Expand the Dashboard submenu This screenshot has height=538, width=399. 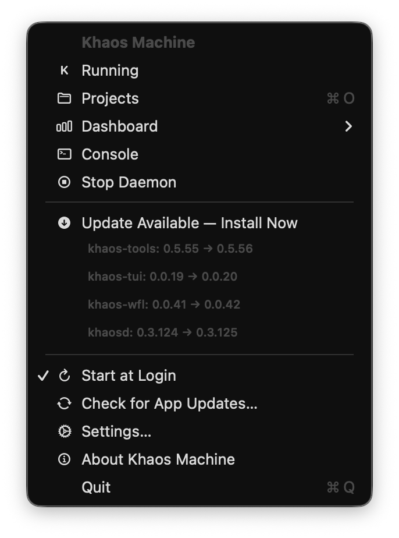click(x=119, y=126)
